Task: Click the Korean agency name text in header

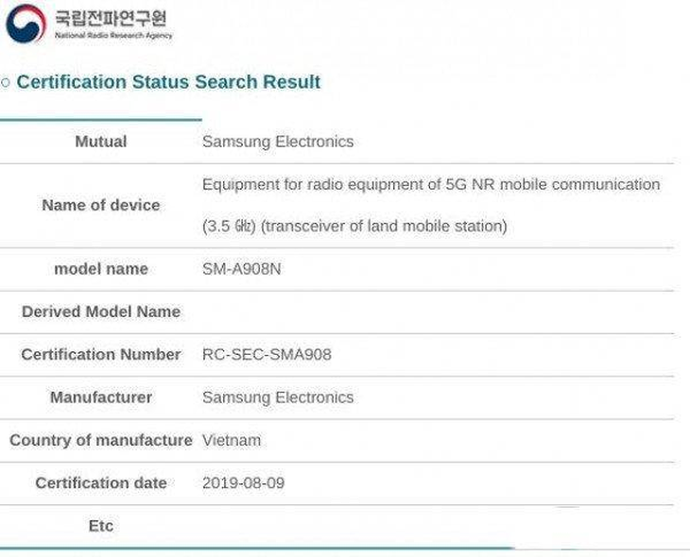Action: [111, 19]
